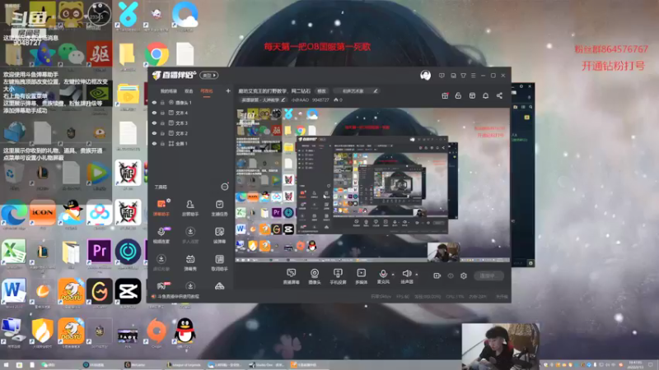This screenshot has width=659, height=370.
Task: Expand the speaker options arrow
Action: [x=417, y=275]
